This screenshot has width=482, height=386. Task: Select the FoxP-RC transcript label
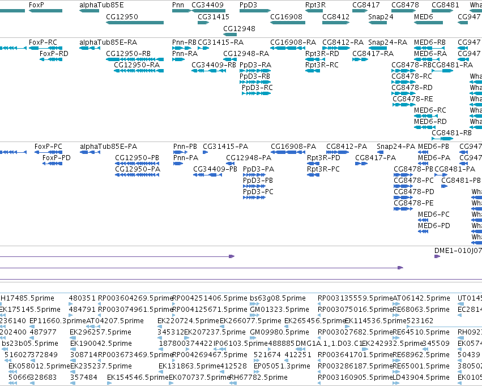[x=42, y=42]
